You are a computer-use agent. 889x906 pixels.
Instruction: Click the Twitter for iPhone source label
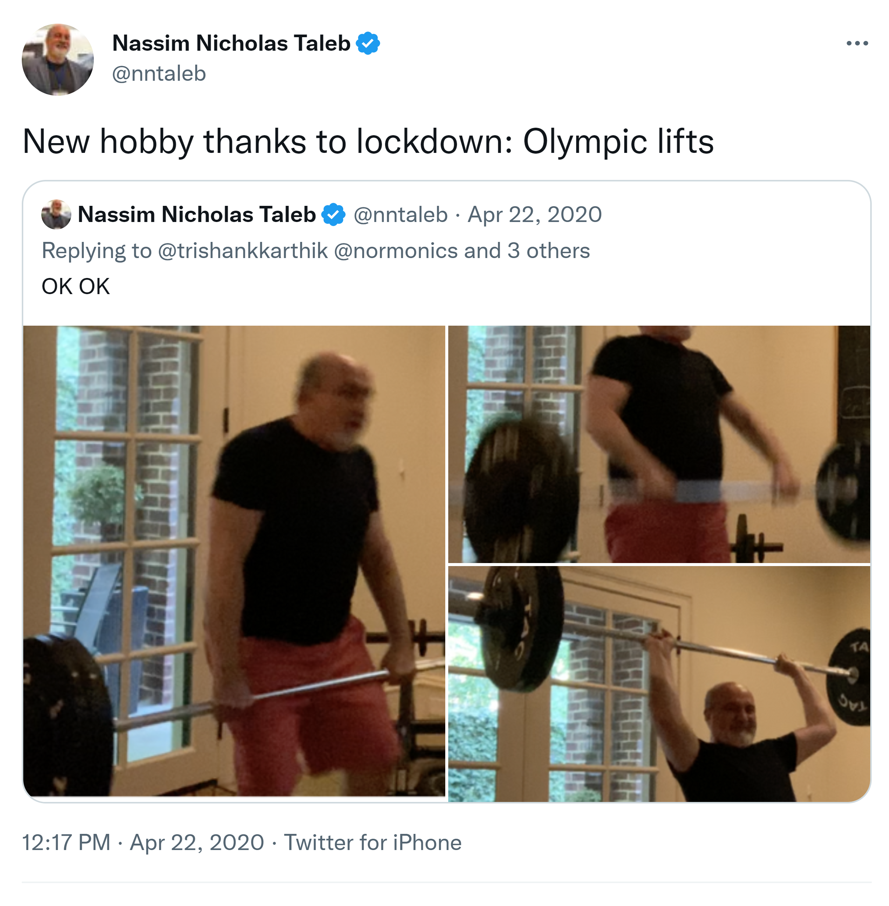click(x=372, y=843)
